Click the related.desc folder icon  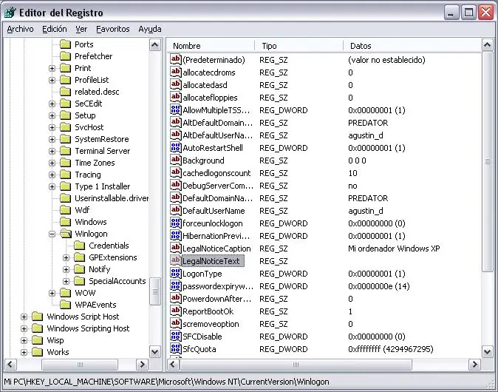click(x=66, y=92)
